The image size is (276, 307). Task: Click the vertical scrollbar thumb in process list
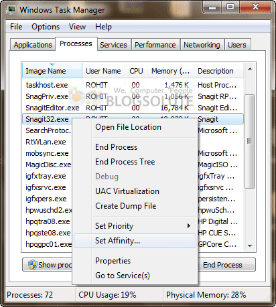click(x=249, y=141)
